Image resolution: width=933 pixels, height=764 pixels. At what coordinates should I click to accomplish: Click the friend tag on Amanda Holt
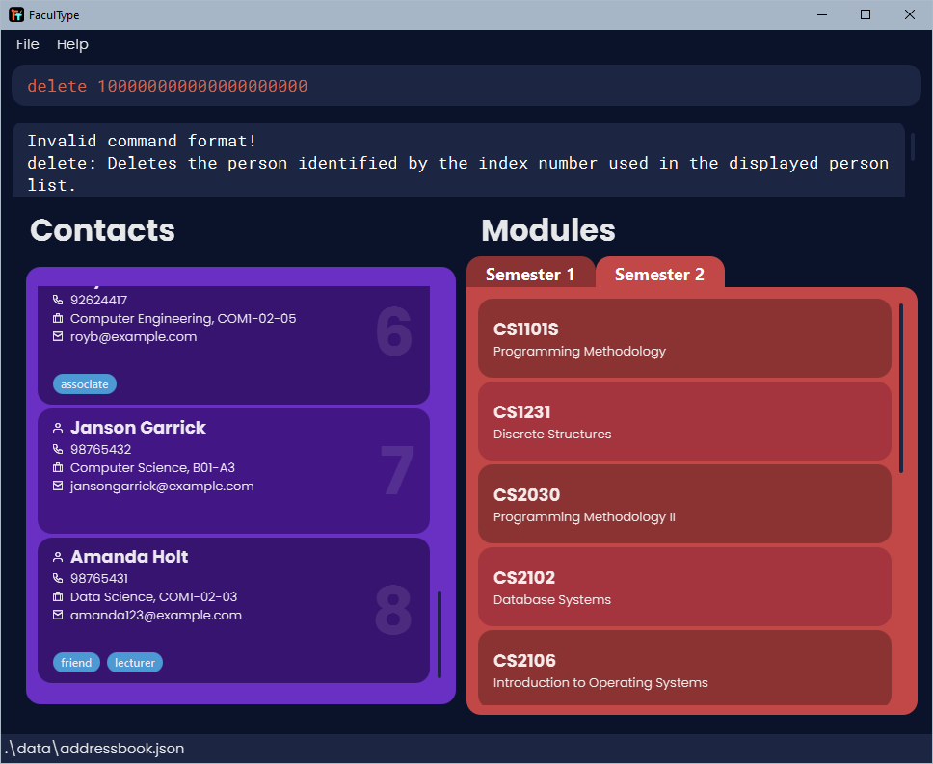76,662
